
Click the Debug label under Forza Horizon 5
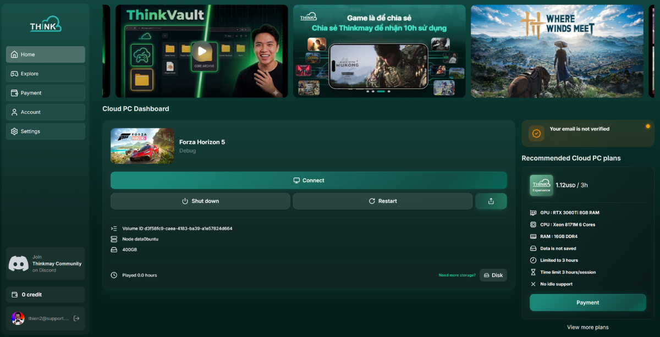188,151
